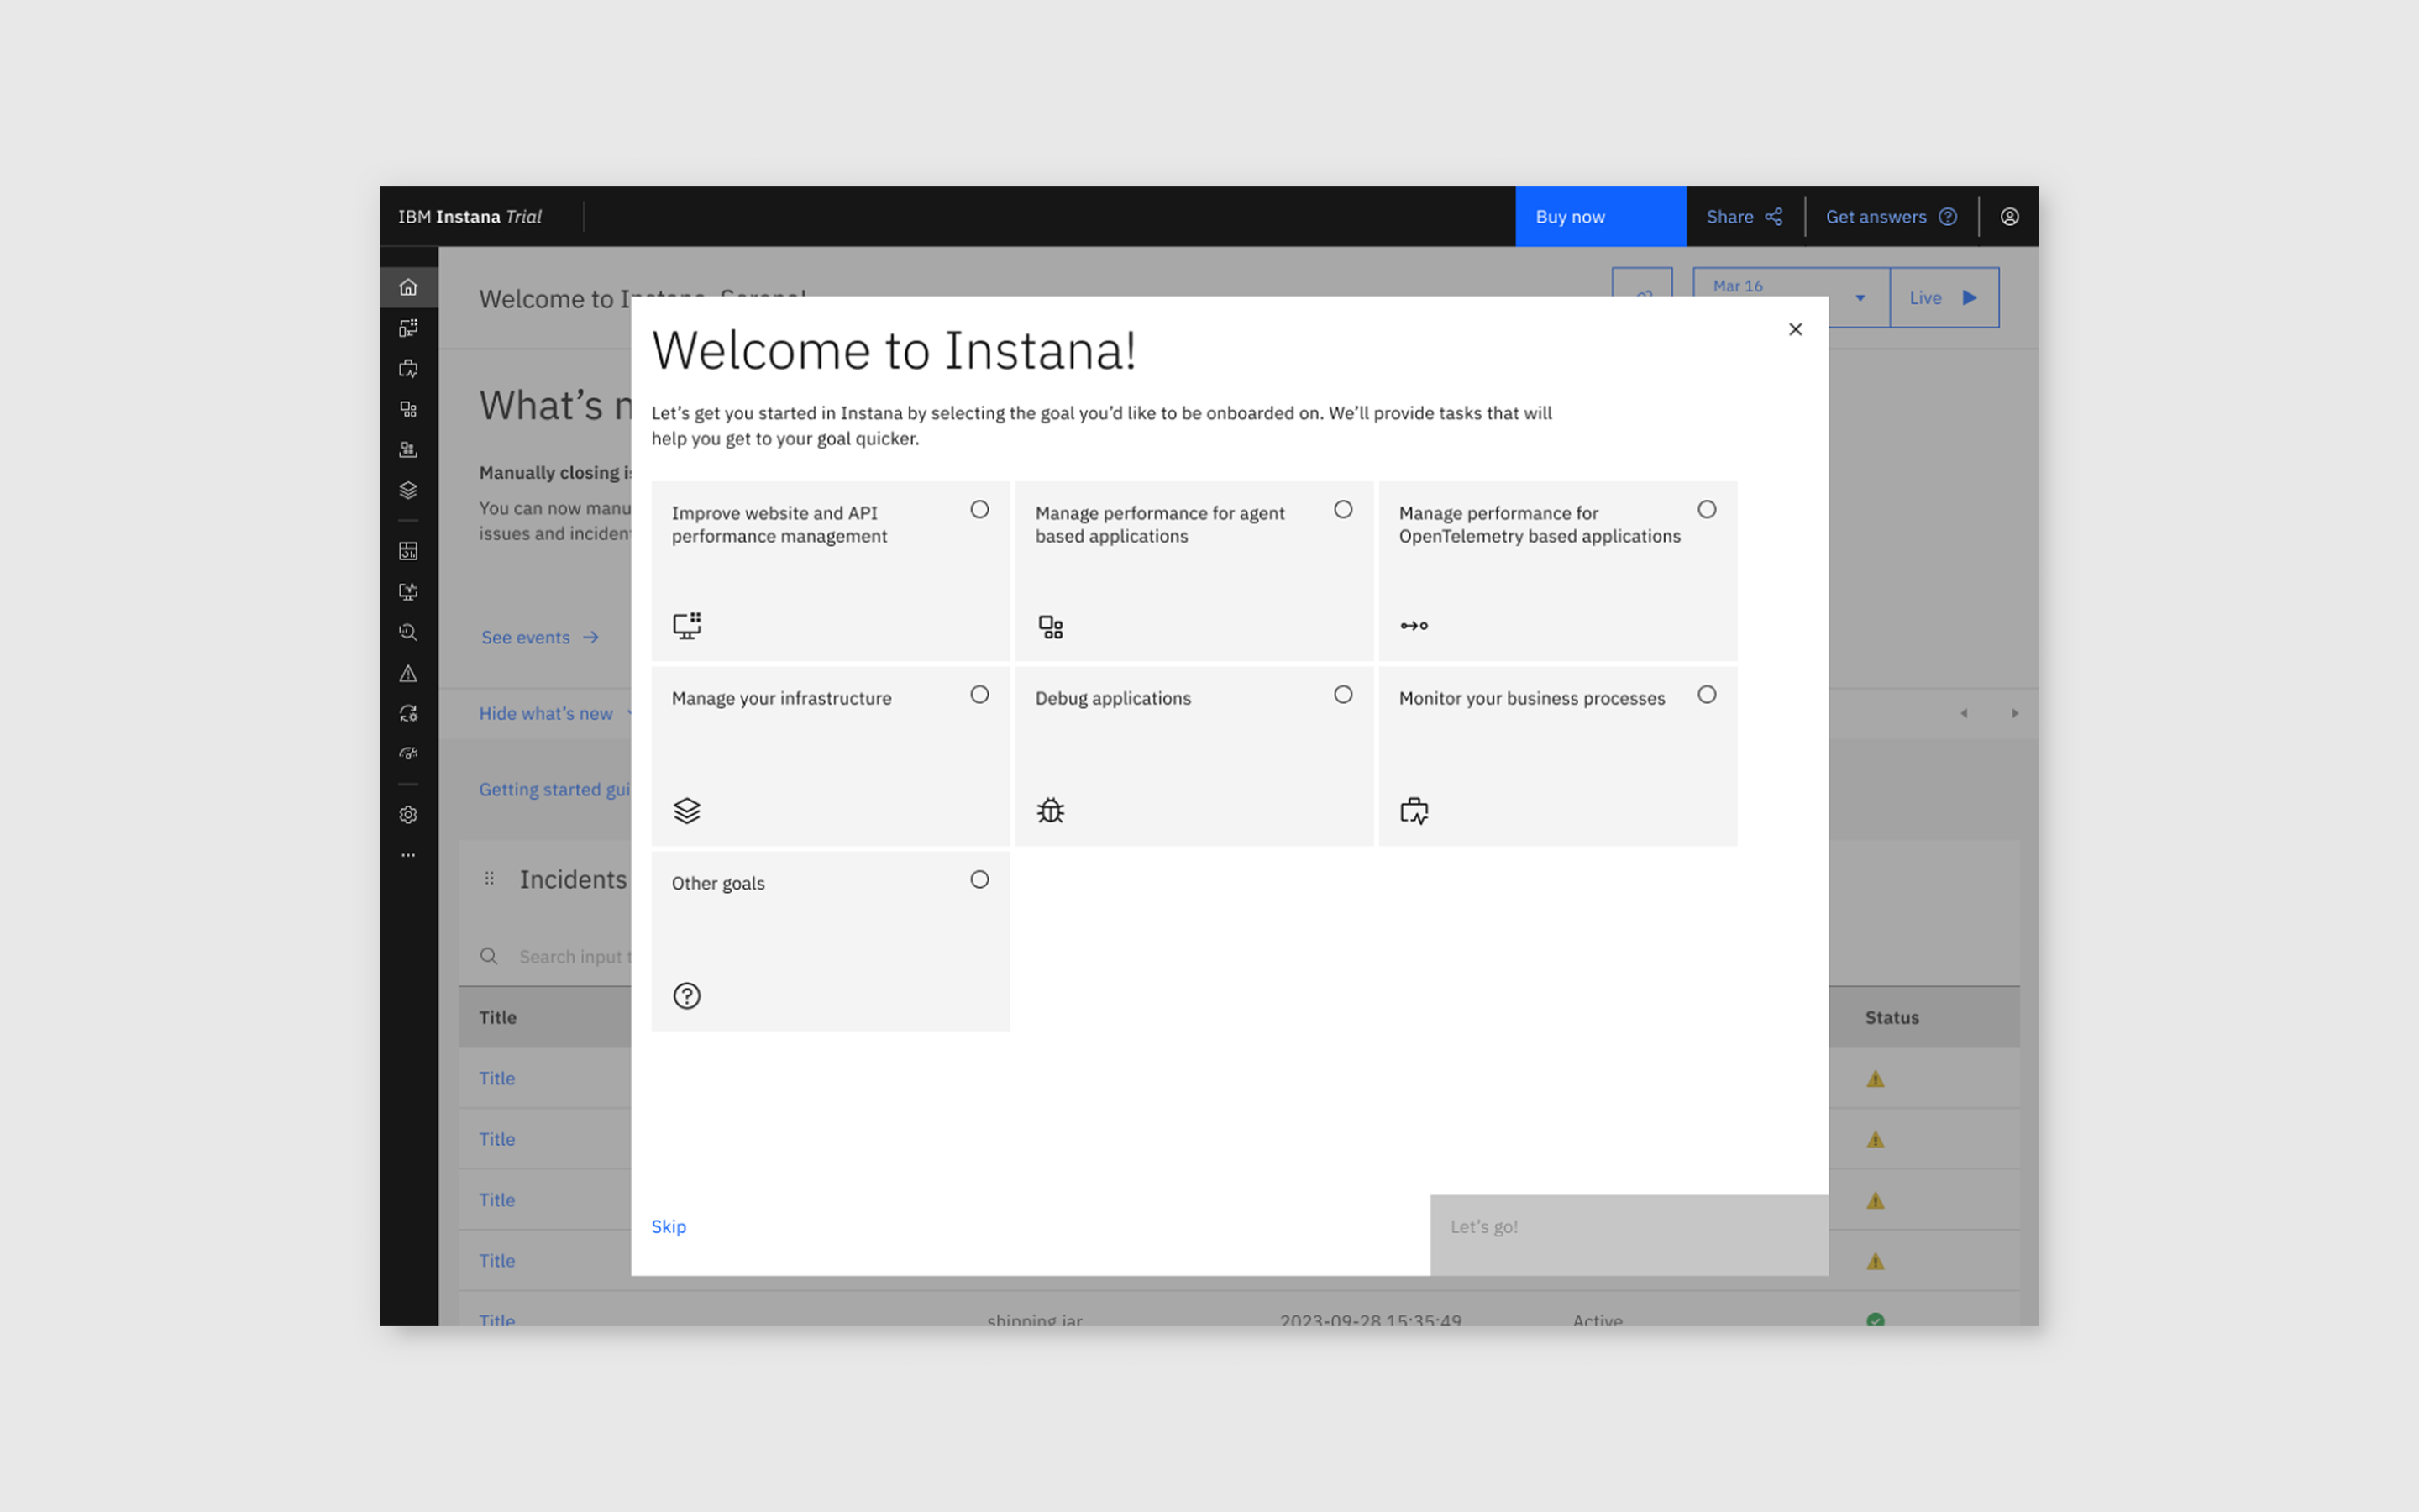Open the Analytics magnifier sidebar icon

click(x=408, y=632)
